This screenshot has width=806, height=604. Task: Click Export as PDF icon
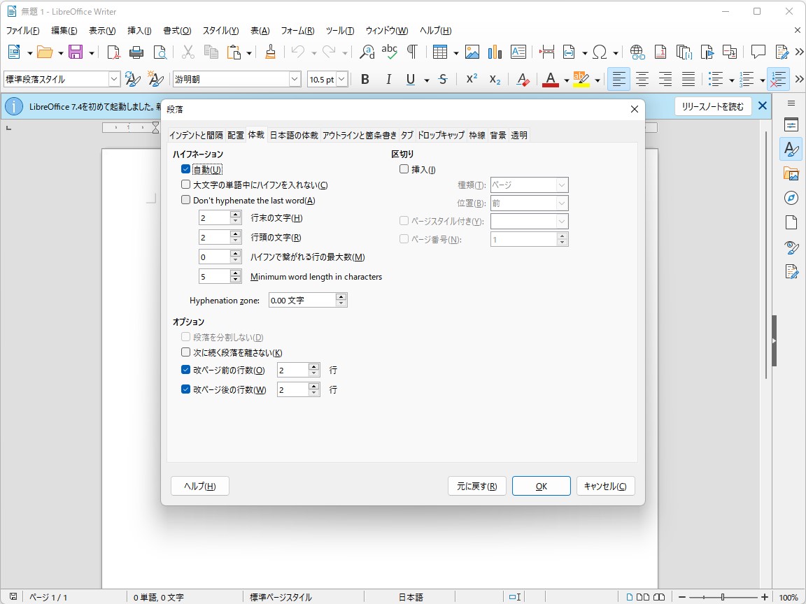tap(113, 52)
